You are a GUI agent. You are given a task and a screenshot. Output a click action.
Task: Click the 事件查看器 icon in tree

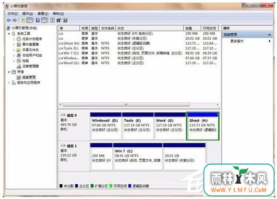coord(19,44)
